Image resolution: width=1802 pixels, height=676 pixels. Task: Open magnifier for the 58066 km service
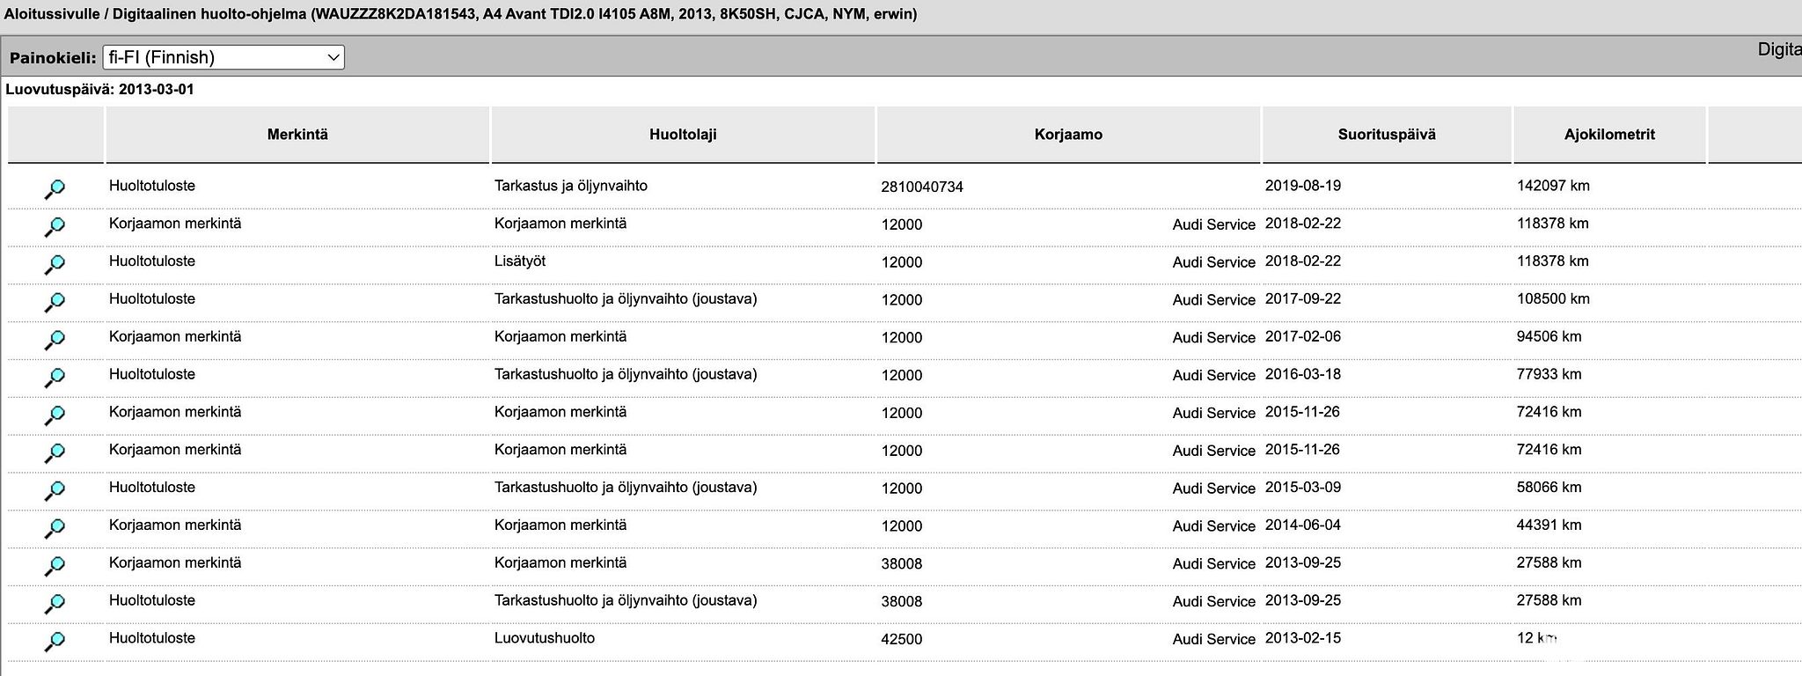55,490
